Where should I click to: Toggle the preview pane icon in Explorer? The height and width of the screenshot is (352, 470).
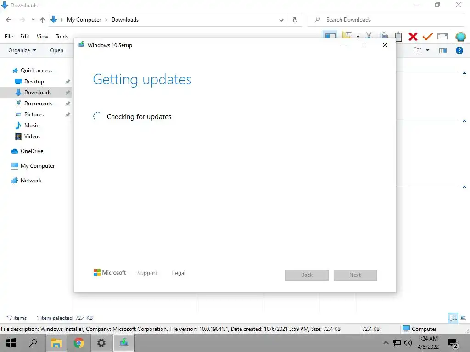pyautogui.click(x=443, y=50)
